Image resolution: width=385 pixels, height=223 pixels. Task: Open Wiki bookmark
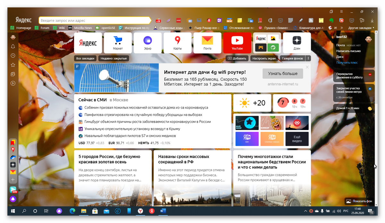(x=59, y=28)
